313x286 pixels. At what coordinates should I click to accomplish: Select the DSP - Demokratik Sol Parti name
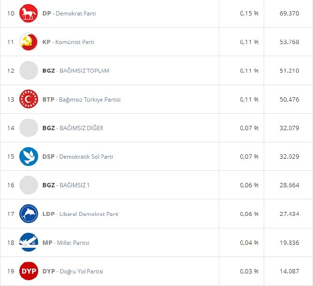[x=78, y=157]
